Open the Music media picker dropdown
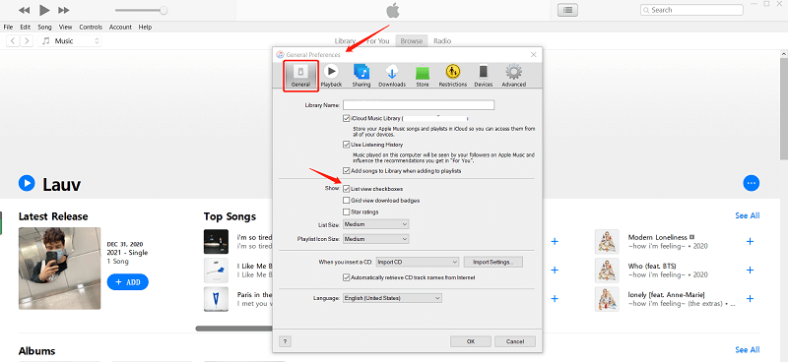Screen dimensions: 788x362 [x=70, y=41]
